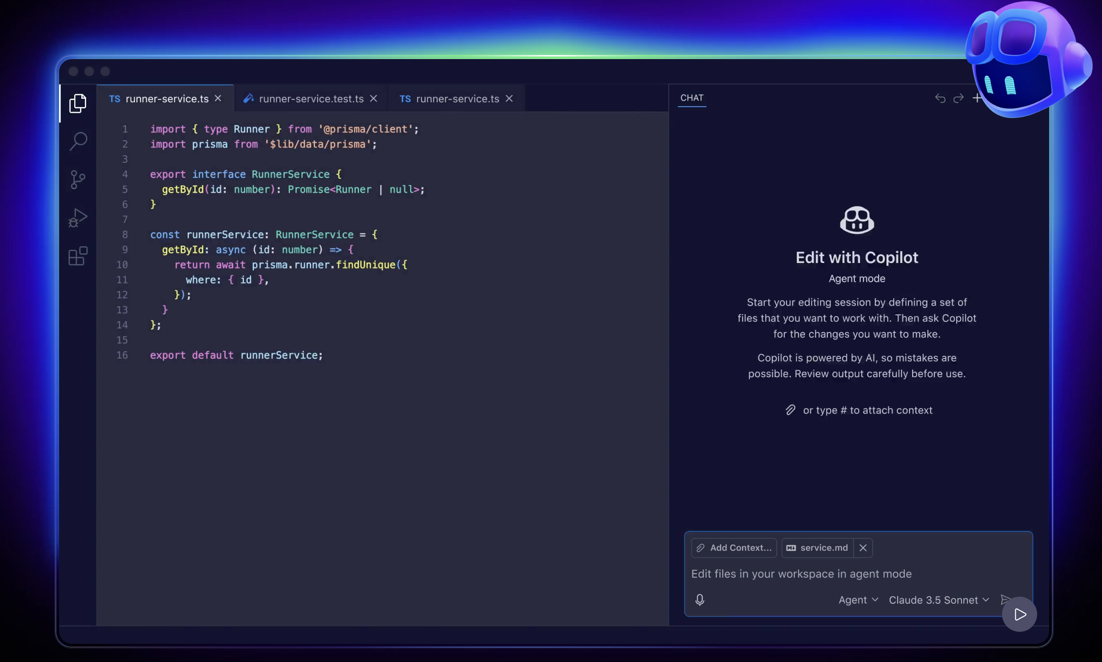Click the paperclip attach context icon
The image size is (1102, 662).
click(791, 410)
